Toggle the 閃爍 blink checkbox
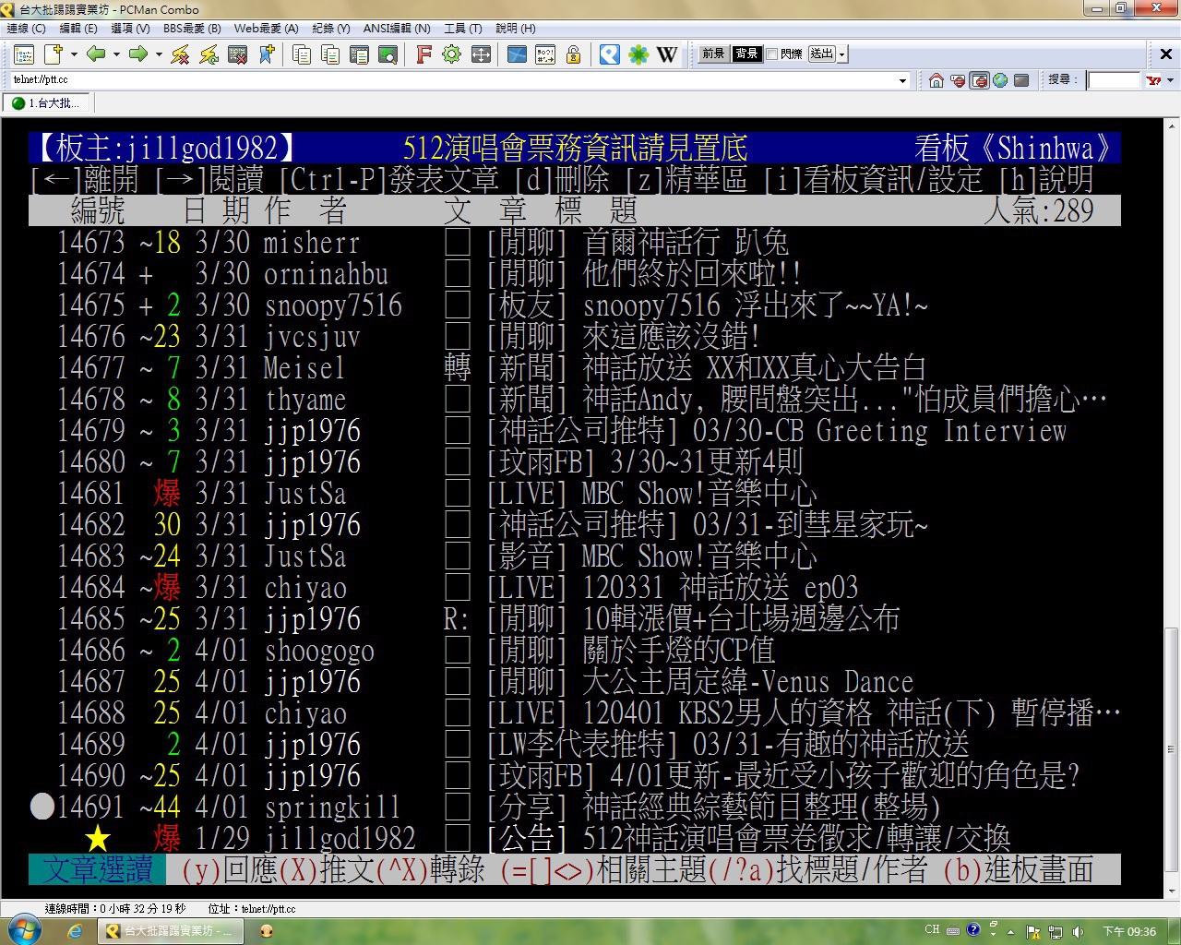Viewport: 1181px width, 945px height. [772, 54]
